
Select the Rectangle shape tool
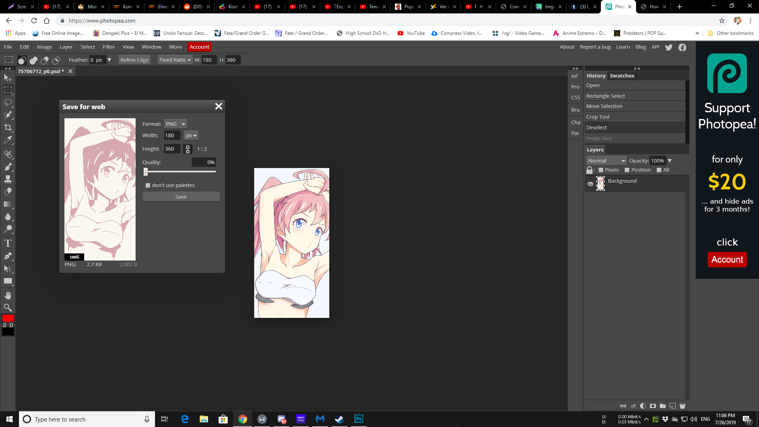8,281
